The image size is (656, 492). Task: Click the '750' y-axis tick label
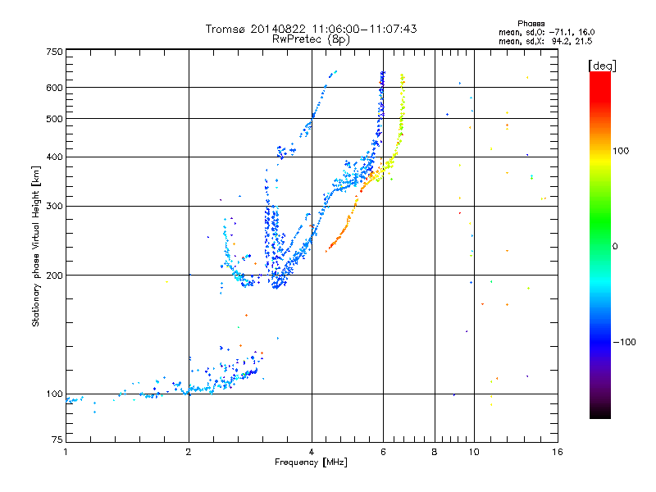click(x=54, y=52)
